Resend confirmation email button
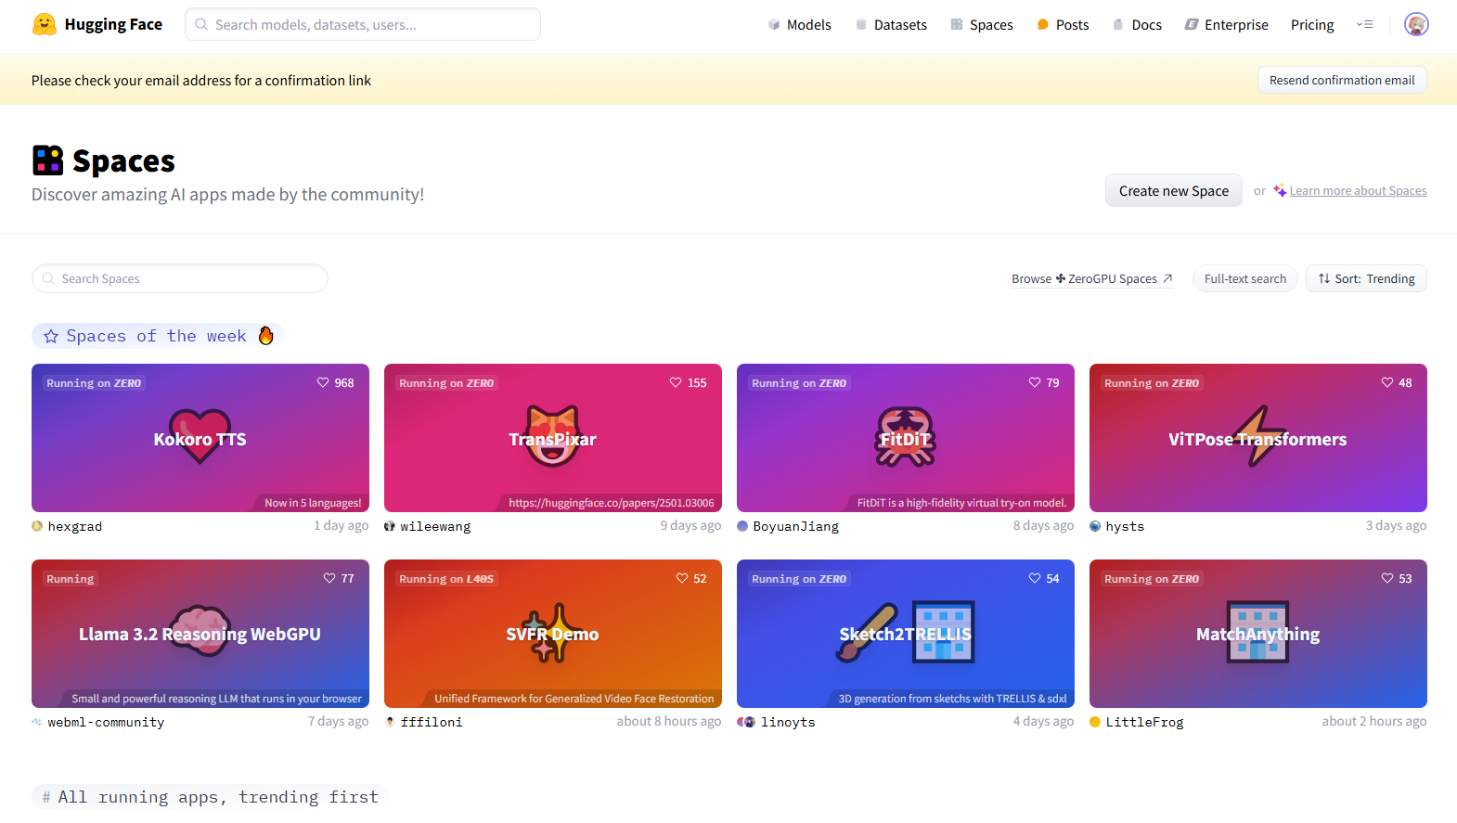This screenshot has height=823, width=1457. 1342,80
